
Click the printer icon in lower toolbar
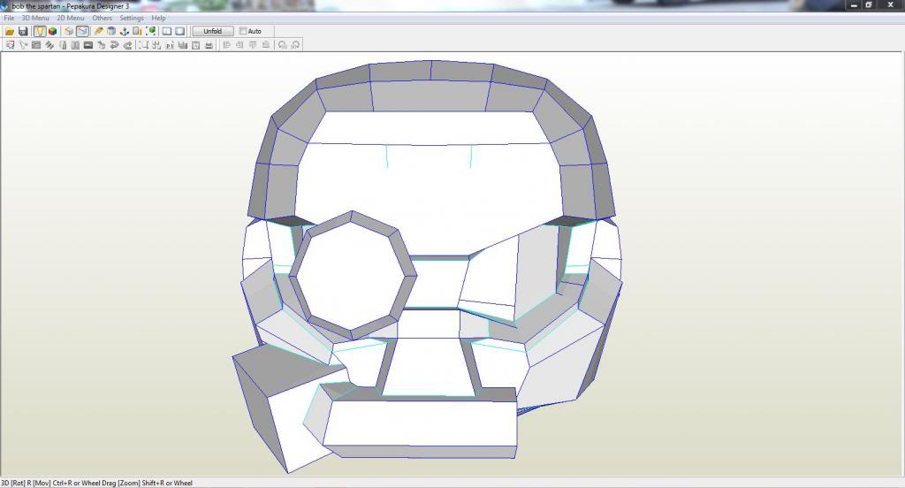pos(209,45)
